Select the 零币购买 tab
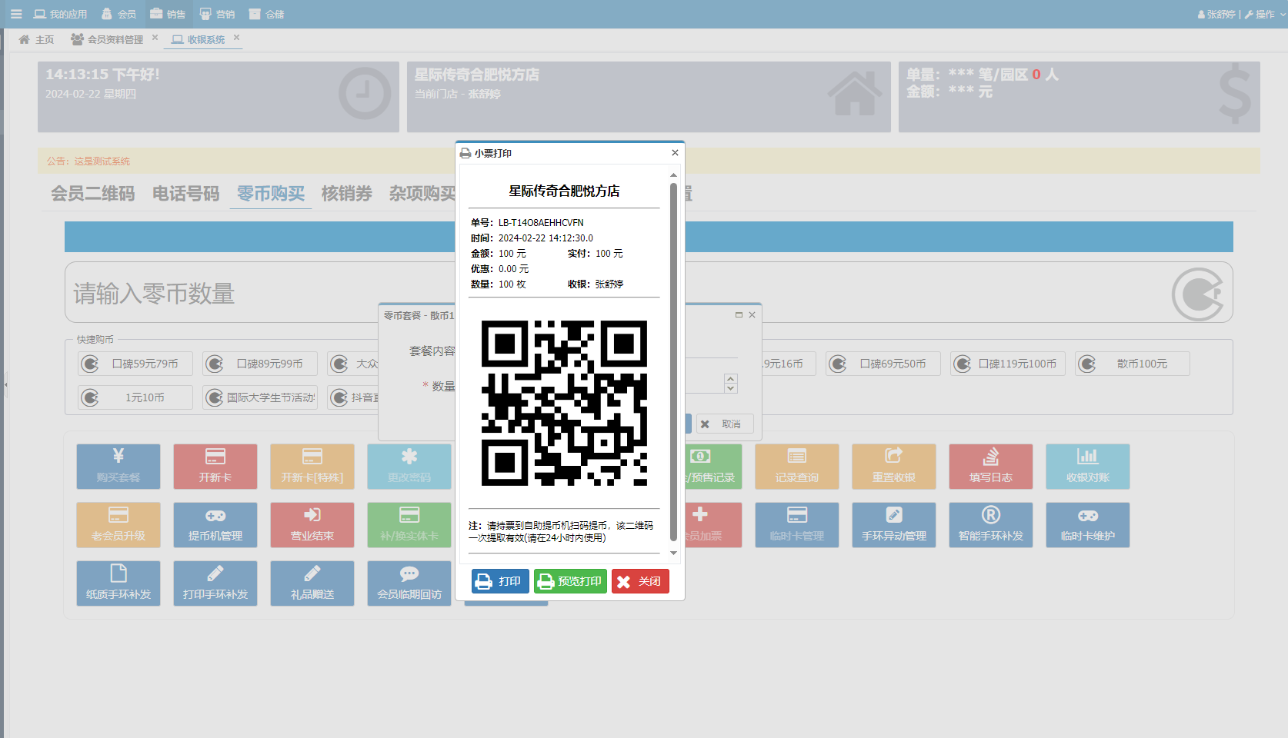Screen dimensions: 1288x738 tap(271, 194)
